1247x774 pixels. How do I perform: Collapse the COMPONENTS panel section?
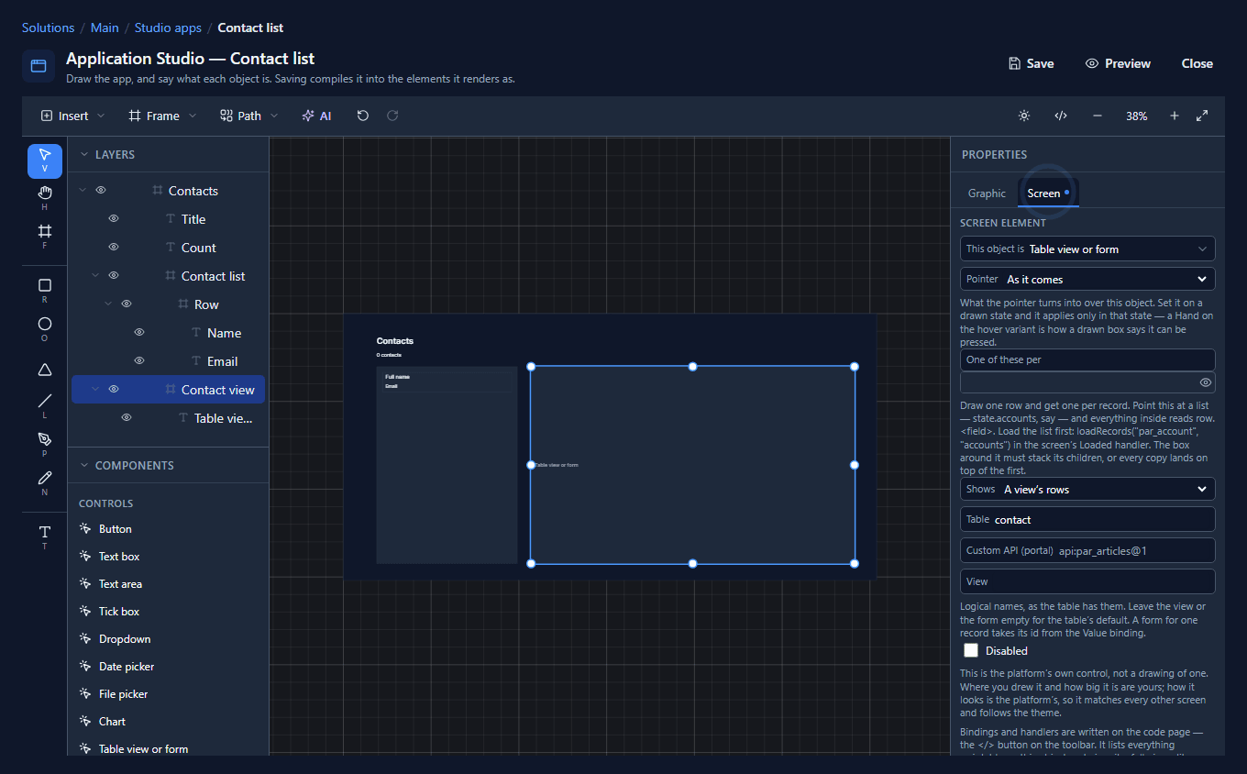pyautogui.click(x=84, y=465)
